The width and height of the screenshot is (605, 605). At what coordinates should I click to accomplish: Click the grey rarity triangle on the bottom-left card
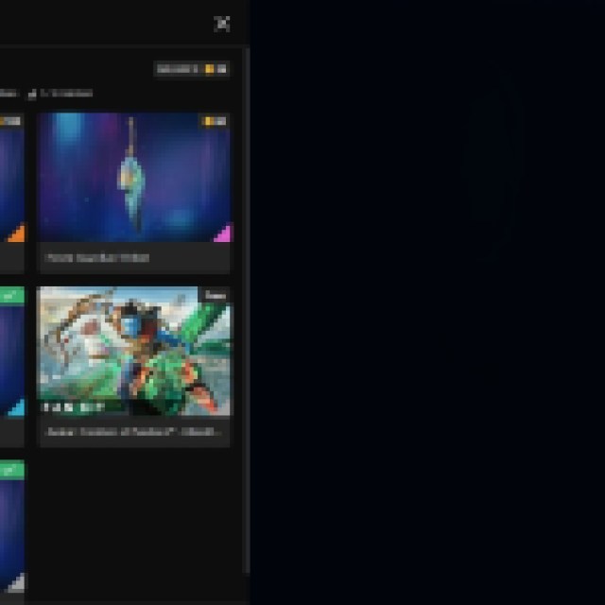point(16,582)
